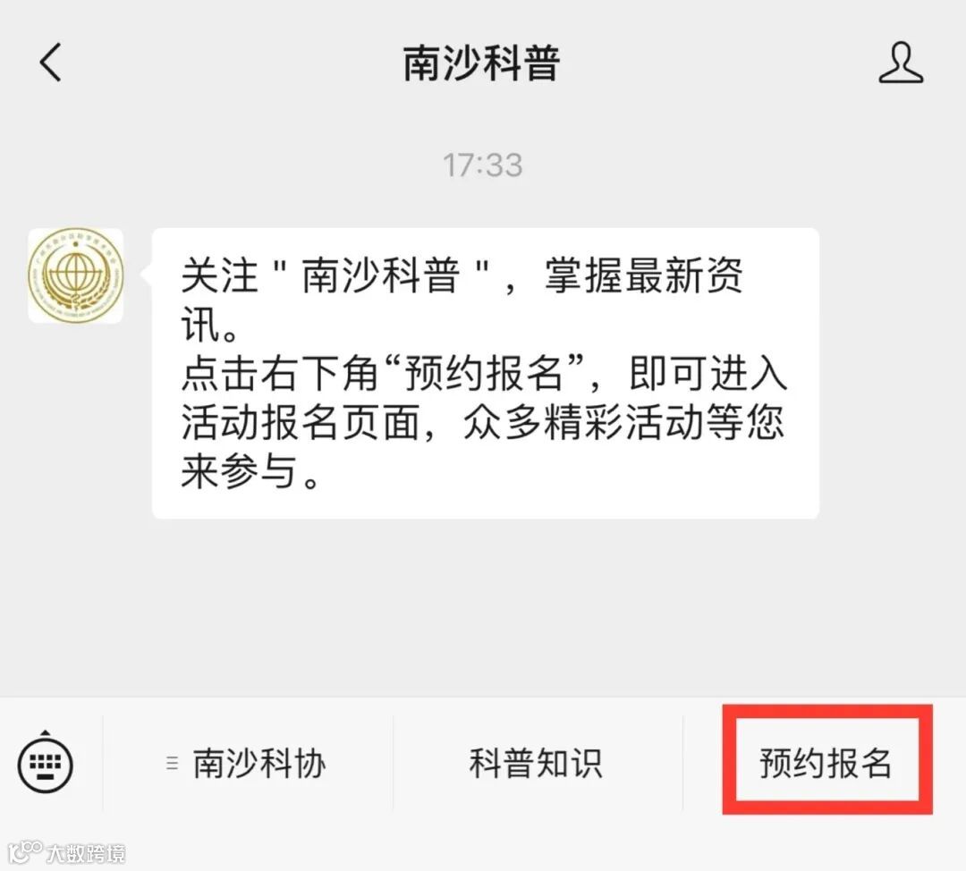
Task: Tap the 大数跨境 watermark text
Action: point(86,854)
